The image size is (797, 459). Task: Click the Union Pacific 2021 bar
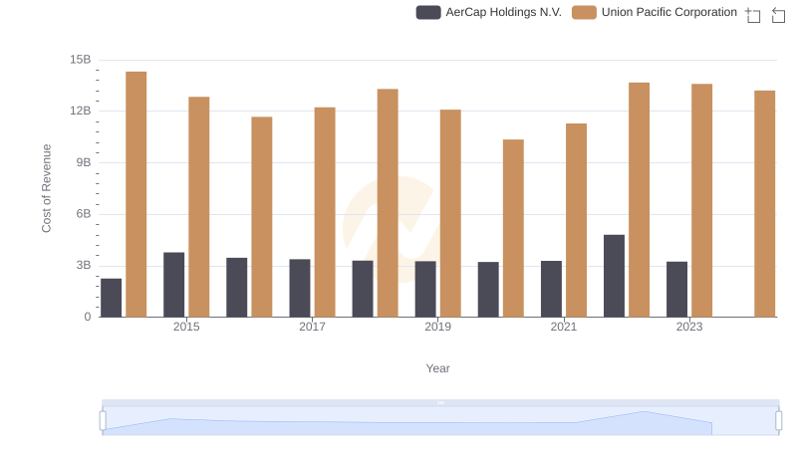pos(577,220)
